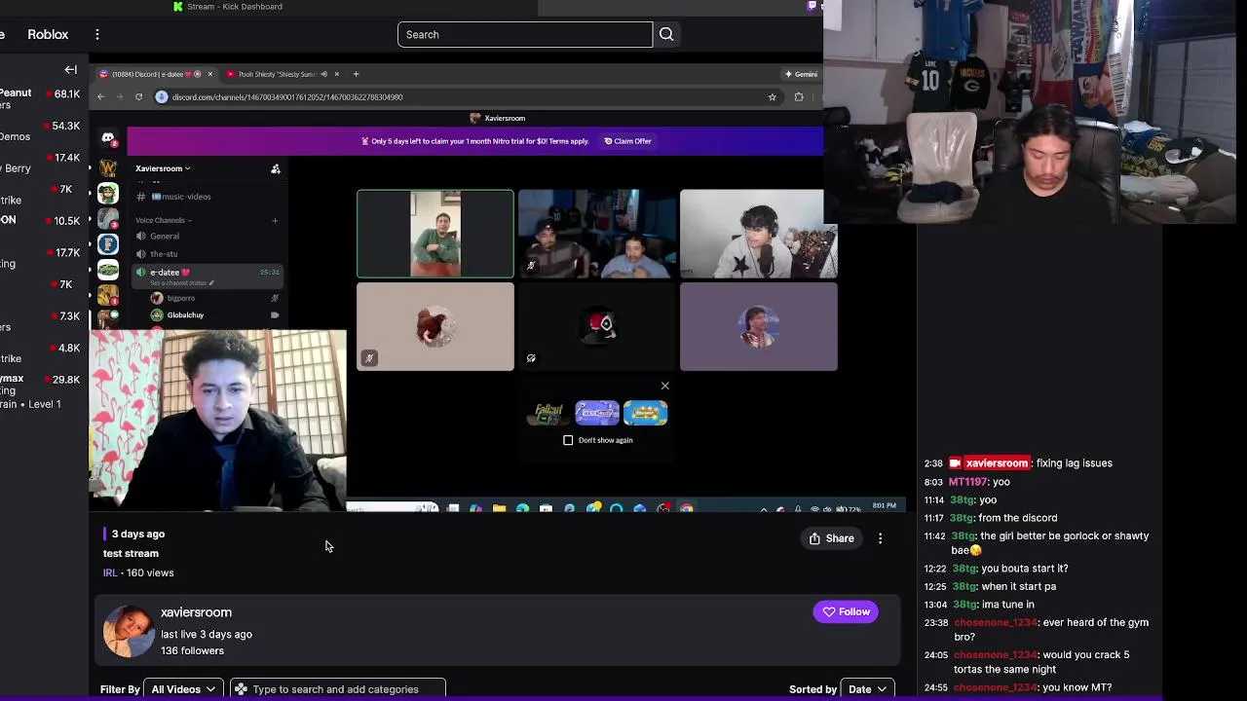The height and width of the screenshot is (701, 1247).
Task: Switch to the Pooh Shiesty tab
Action: pyautogui.click(x=283, y=74)
